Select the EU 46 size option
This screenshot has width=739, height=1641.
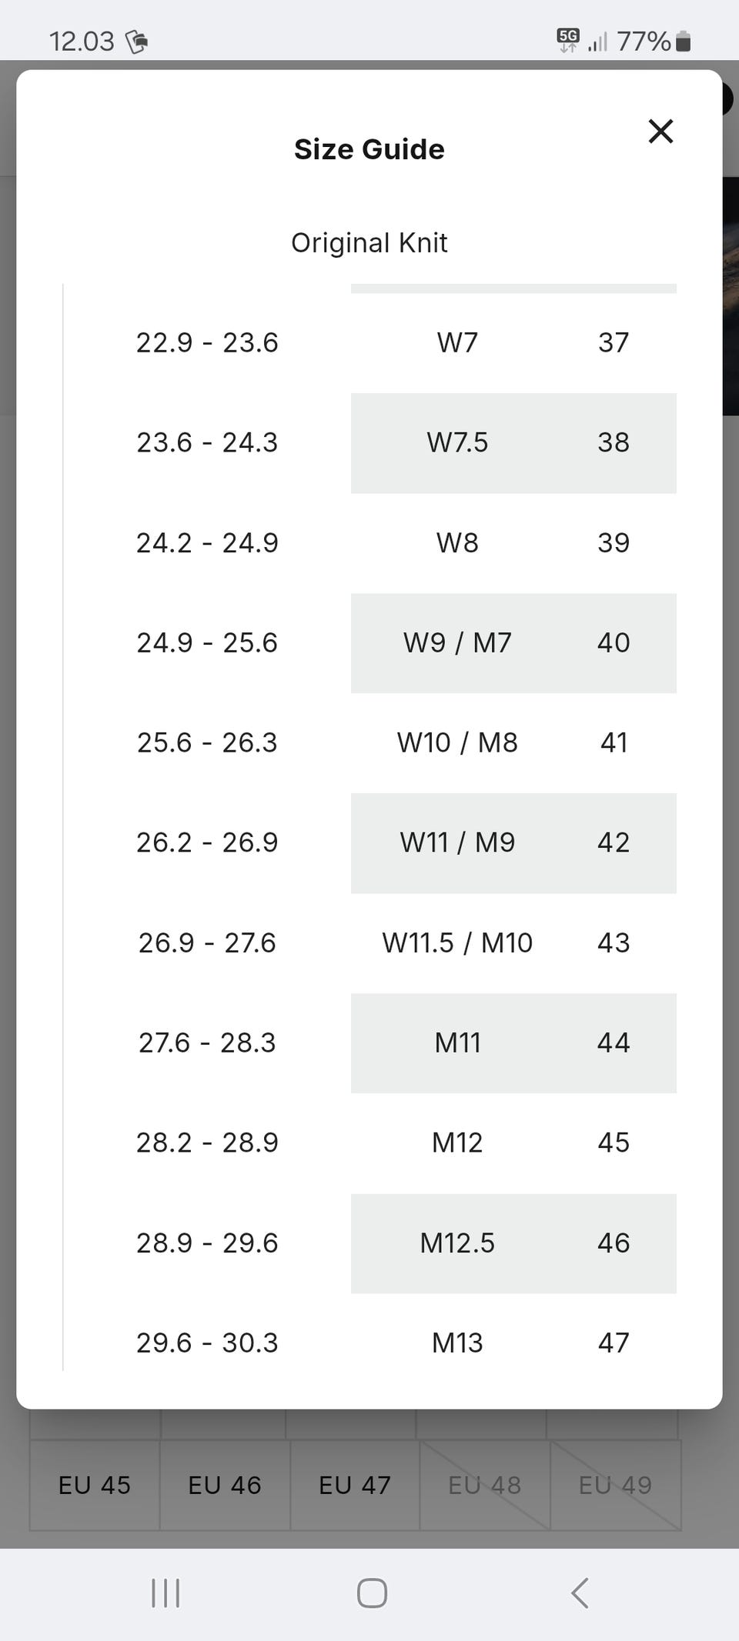225,1485
